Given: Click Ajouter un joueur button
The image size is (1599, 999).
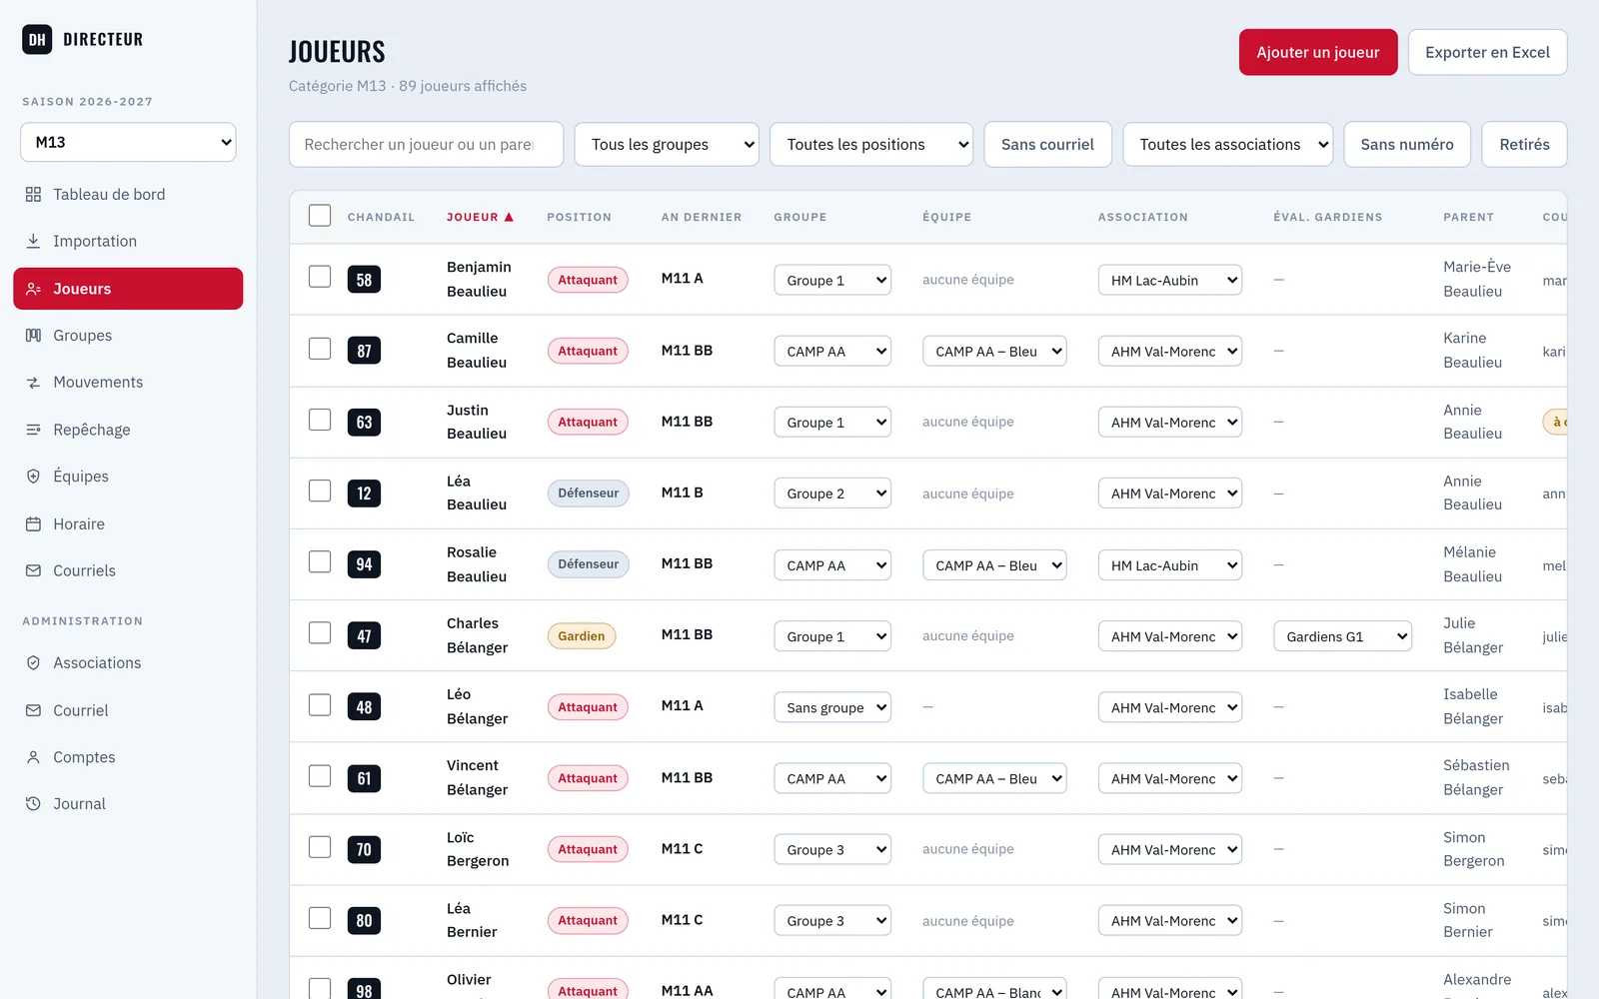Looking at the screenshot, I should (x=1318, y=52).
